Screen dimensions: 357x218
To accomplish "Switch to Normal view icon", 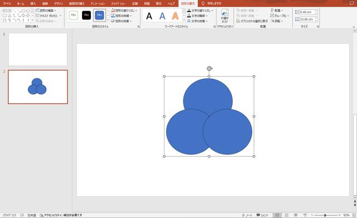I will 277,215.
